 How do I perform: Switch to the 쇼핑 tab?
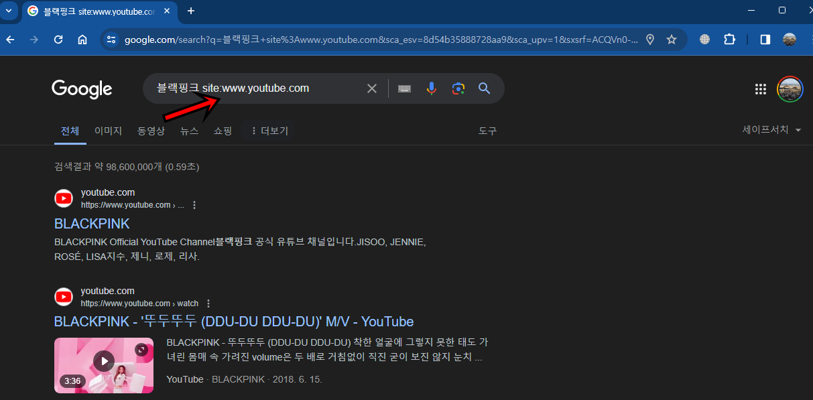[223, 131]
